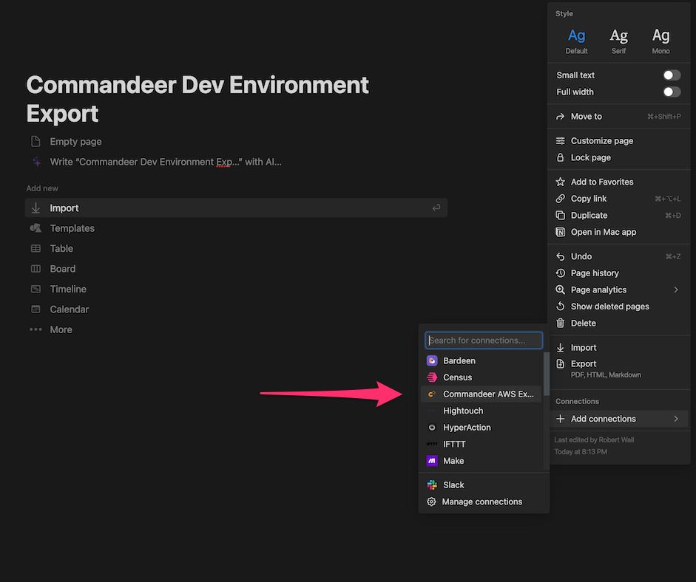
Task: Click the Bardeen connection icon
Action: (432, 361)
